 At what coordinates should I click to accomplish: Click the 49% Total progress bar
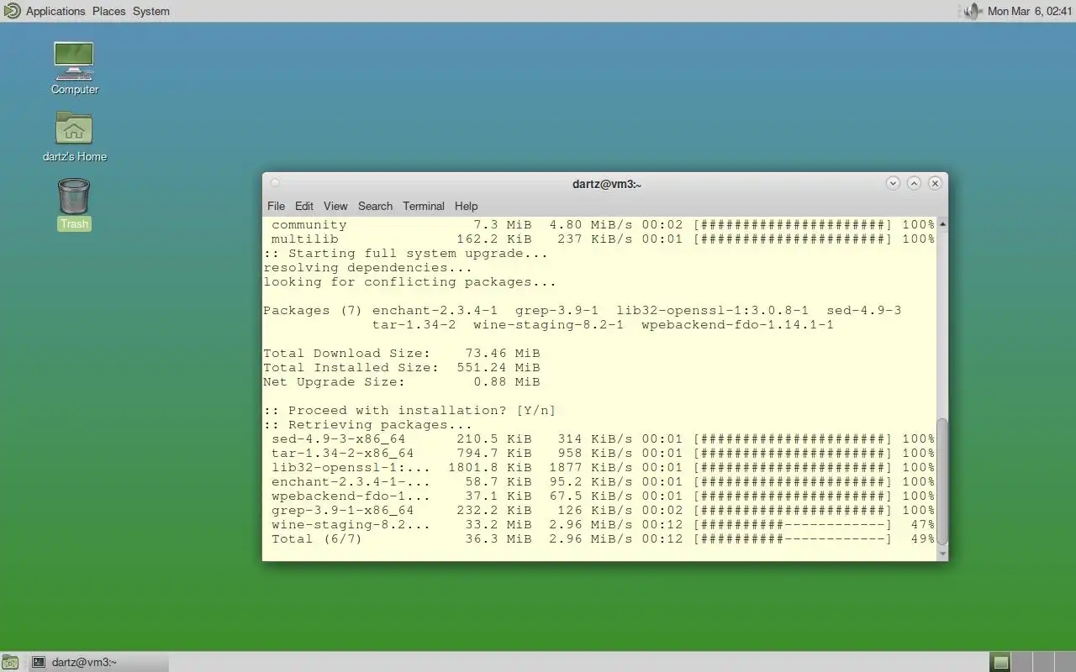pyautogui.click(x=792, y=538)
